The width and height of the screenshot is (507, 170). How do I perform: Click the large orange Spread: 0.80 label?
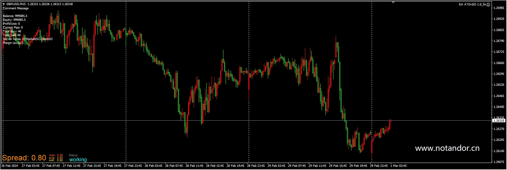24,158
